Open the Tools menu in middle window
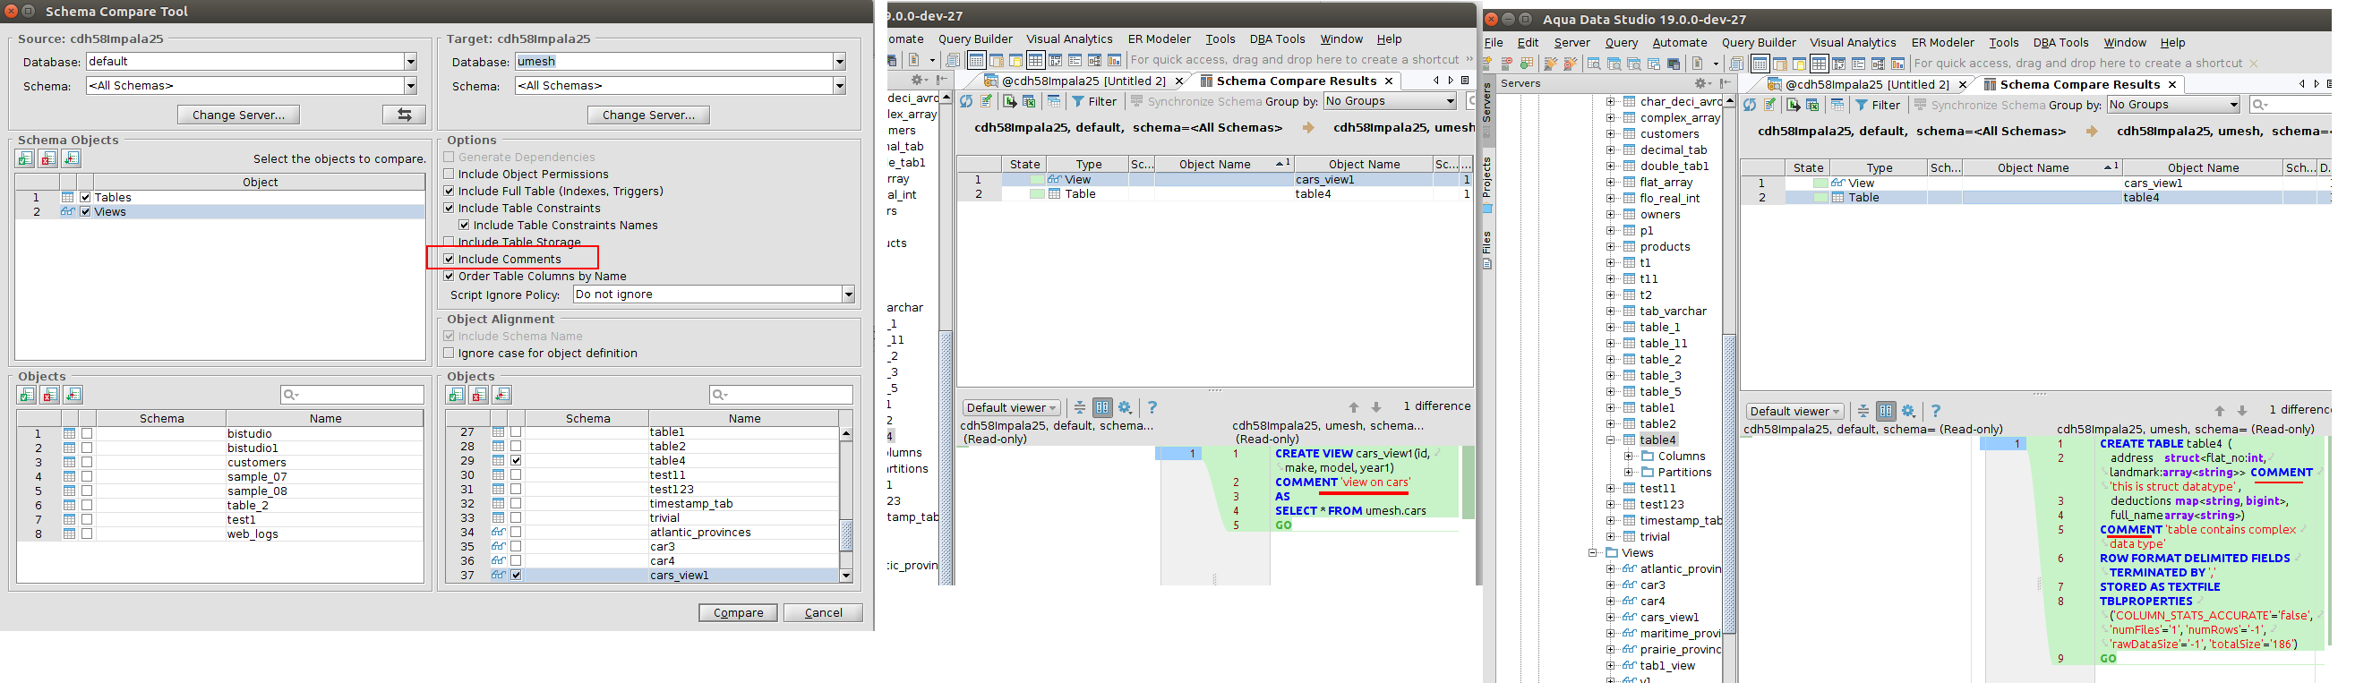The height and width of the screenshot is (683, 2355). pyautogui.click(x=1220, y=39)
